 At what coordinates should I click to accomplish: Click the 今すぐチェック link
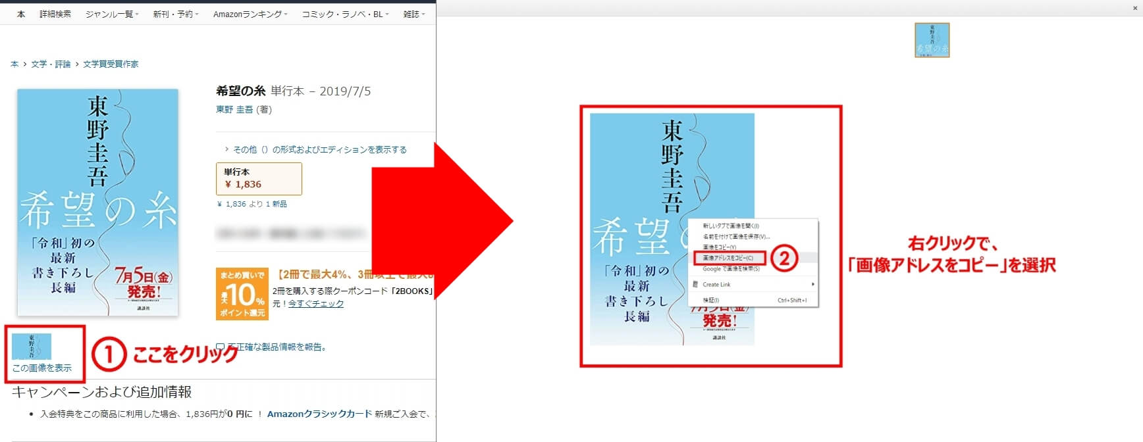coord(316,303)
